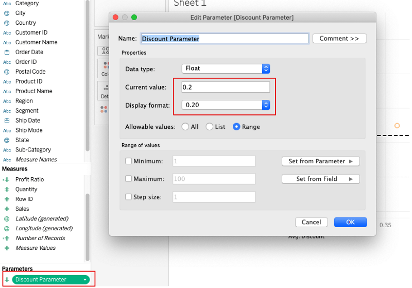Click the number icon beside Quantity
Image resolution: width=412 pixels, height=288 pixels.
tap(7, 190)
